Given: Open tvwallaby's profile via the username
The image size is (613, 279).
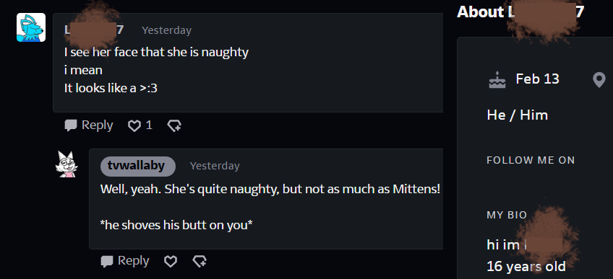Looking at the screenshot, I should (x=137, y=166).
